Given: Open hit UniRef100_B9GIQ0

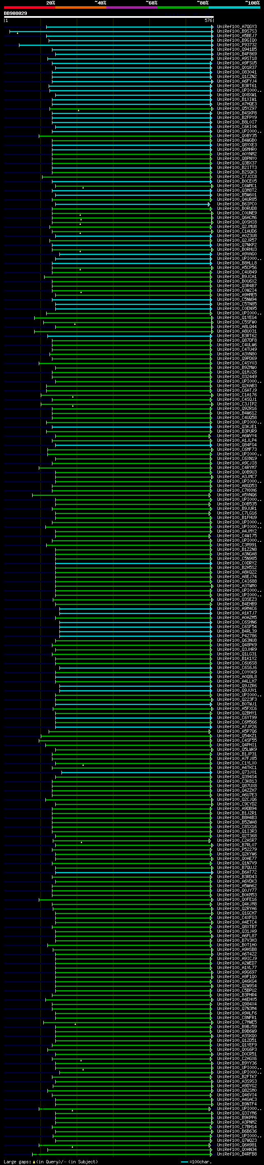Looking at the screenshot, I should coord(236,40).
